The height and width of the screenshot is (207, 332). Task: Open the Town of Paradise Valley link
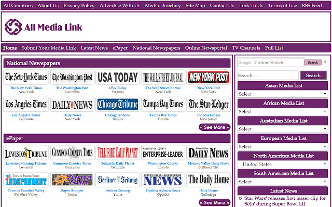point(26,190)
